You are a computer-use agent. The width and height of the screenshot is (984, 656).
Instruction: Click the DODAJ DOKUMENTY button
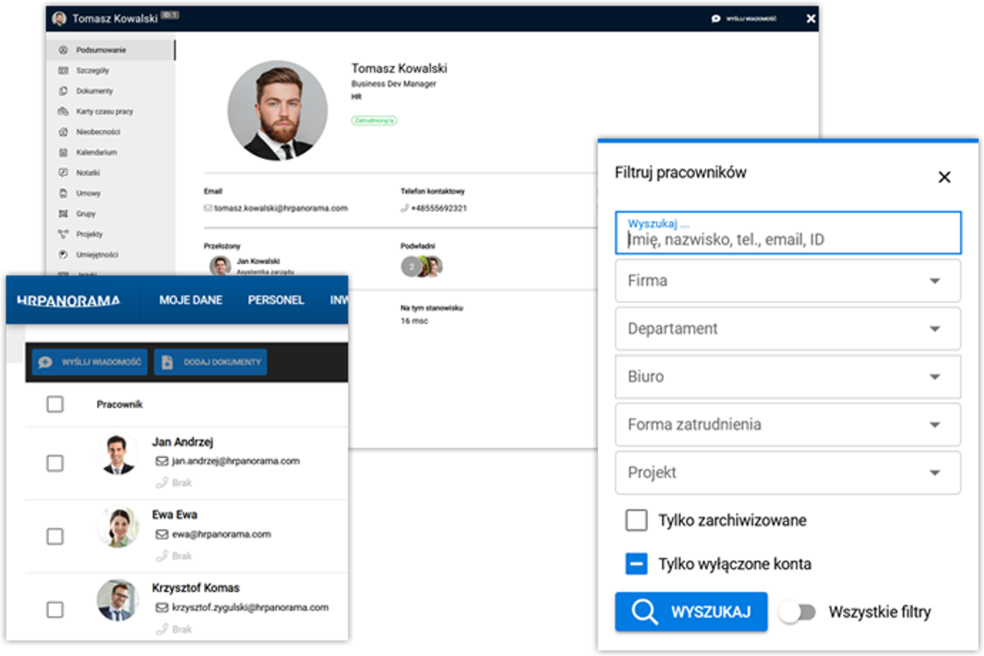[x=211, y=362]
